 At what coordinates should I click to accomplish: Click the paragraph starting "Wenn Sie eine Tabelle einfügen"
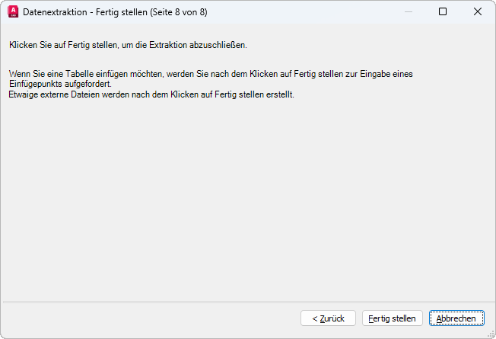click(210, 78)
